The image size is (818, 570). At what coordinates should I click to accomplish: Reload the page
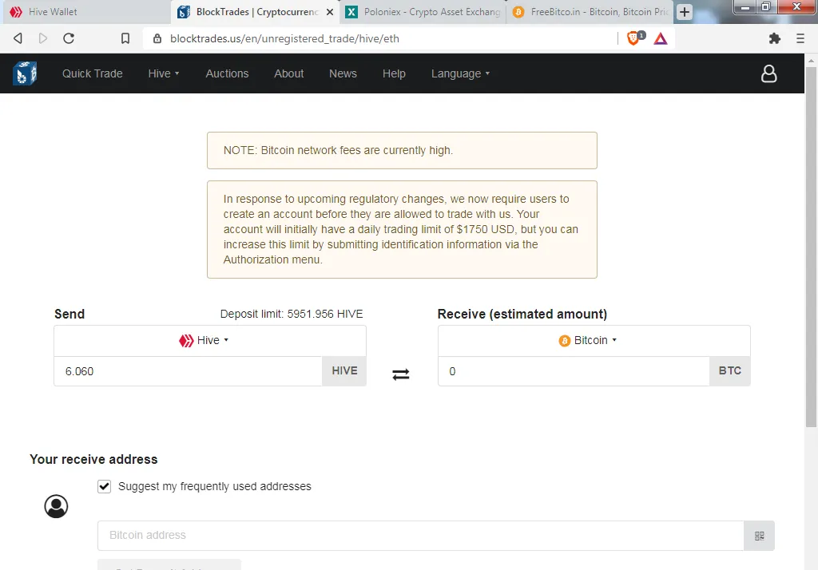point(69,38)
